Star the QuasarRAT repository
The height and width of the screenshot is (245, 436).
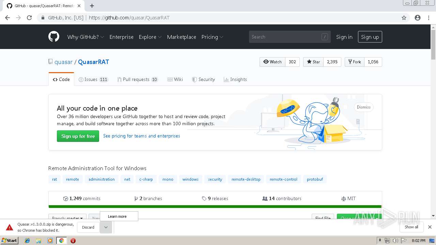(313, 62)
